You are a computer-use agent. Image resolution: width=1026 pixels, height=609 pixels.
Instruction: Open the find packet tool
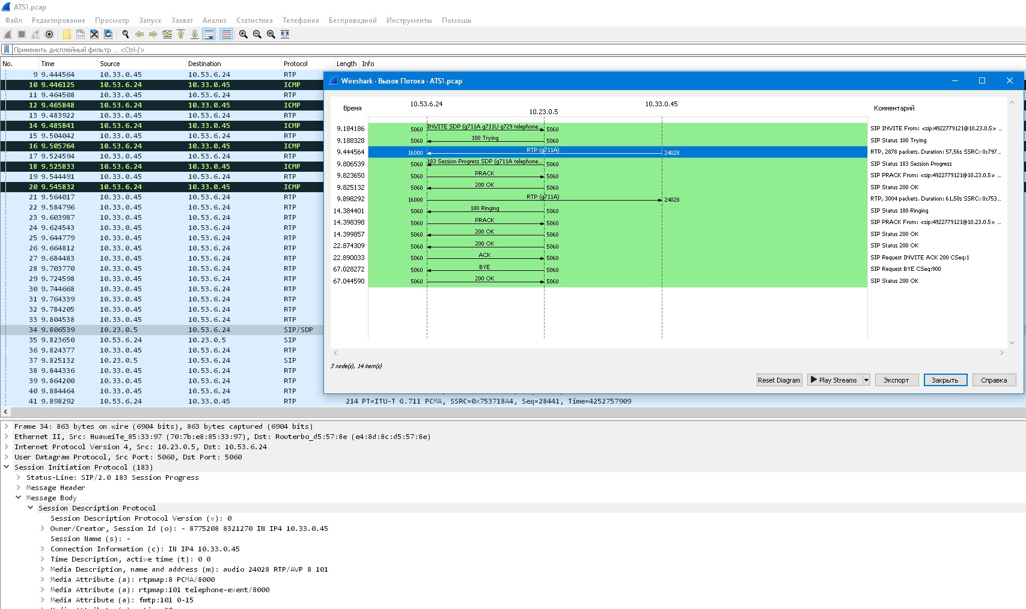pyautogui.click(x=126, y=34)
